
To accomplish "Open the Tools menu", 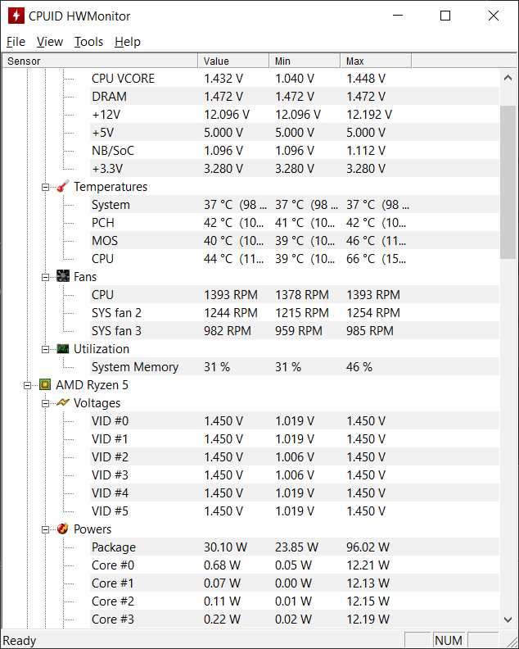I will [x=88, y=42].
